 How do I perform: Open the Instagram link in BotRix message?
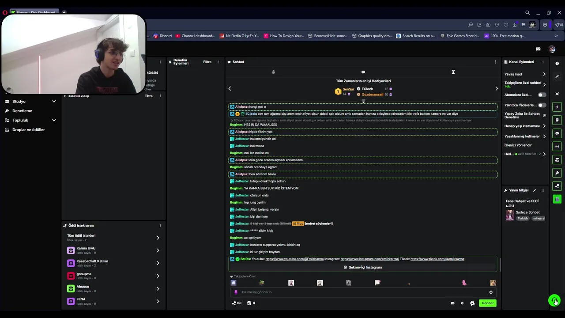coord(369,259)
